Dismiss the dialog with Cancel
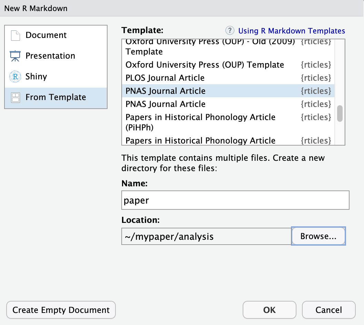The height and width of the screenshot is (325, 364). tap(328, 310)
